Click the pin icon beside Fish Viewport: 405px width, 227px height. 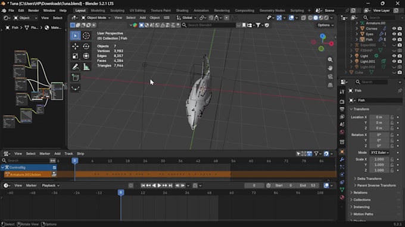(400, 91)
